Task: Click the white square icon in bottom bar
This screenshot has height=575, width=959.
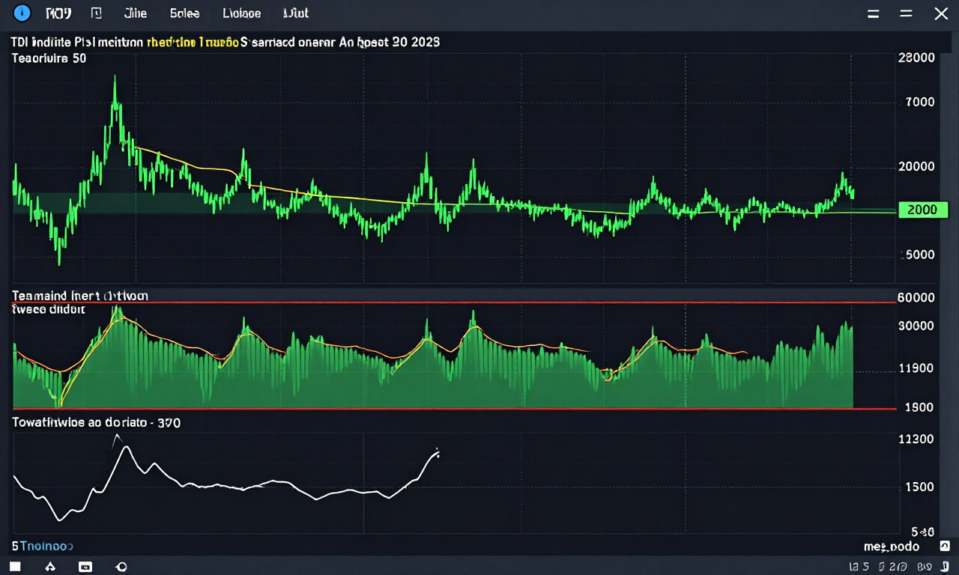Action: [16, 567]
